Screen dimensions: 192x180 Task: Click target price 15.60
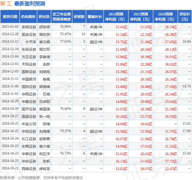[x=187, y=153]
